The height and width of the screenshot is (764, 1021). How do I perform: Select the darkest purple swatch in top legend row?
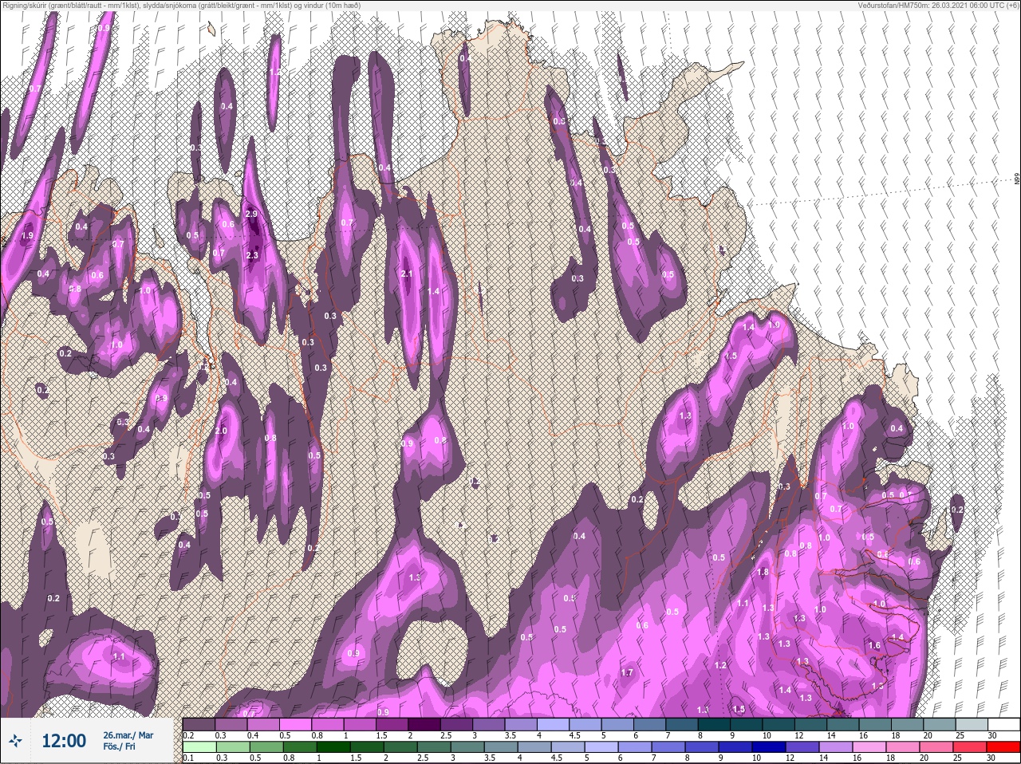point(424,724)
